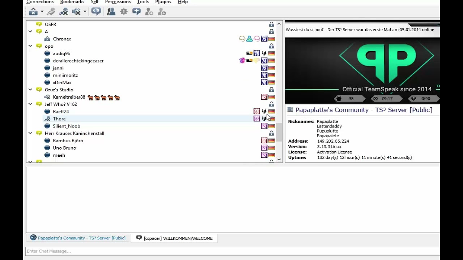Open the Self menu
463x260 pixels.
tap(94, 2)
